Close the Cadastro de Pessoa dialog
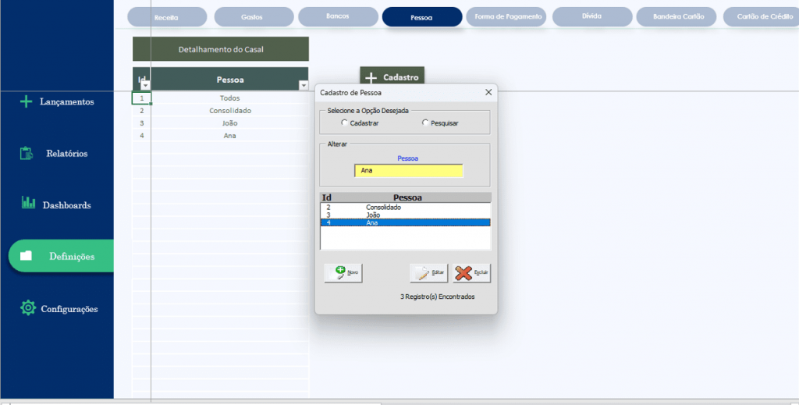This screenshot has width=799, height=405. [488, 92]
